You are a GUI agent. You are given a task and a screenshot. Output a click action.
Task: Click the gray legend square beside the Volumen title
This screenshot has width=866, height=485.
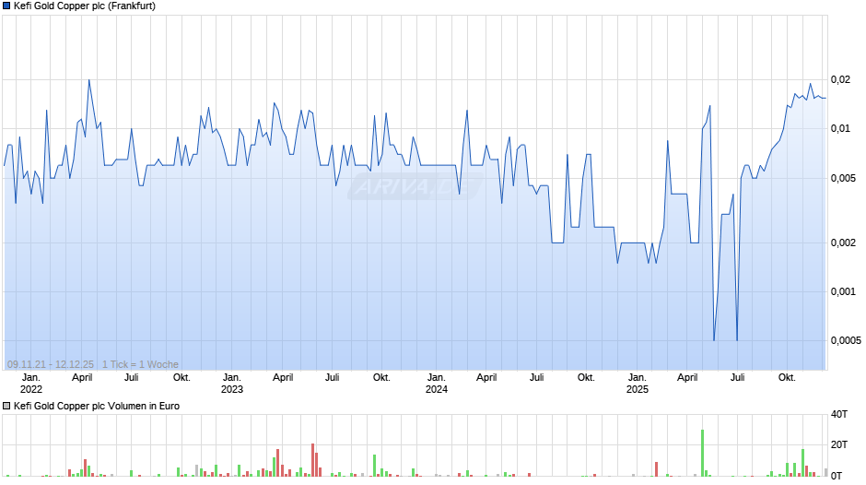click(x=6, y=406)
